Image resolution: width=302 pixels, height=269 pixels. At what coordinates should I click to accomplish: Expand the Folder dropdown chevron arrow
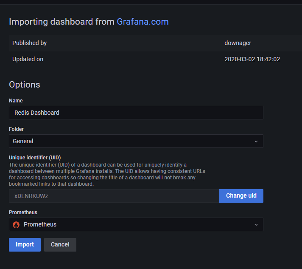tap(256, 141)
